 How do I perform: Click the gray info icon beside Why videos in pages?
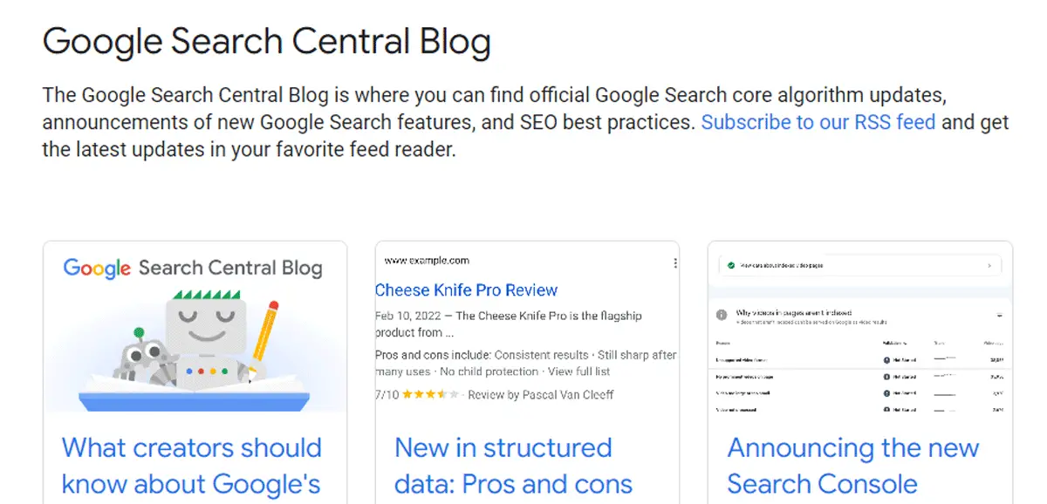coord(722,315)
